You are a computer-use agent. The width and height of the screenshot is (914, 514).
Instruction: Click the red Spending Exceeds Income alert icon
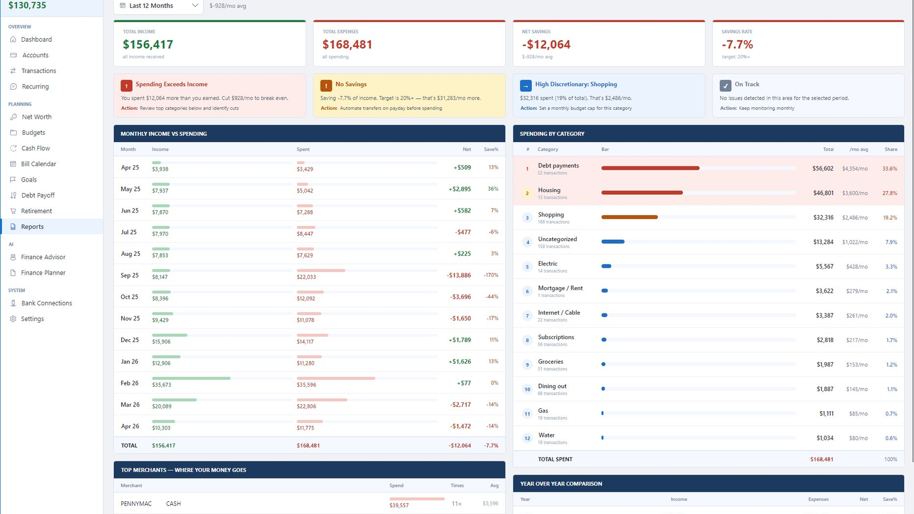(x=126, y=86)
